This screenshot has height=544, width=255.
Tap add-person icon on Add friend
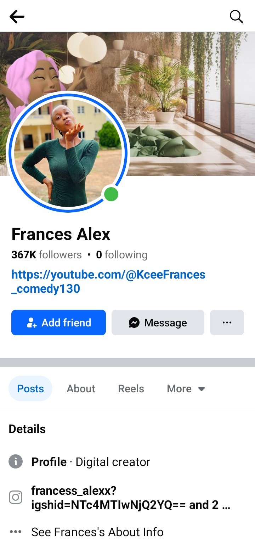point(32,323)
